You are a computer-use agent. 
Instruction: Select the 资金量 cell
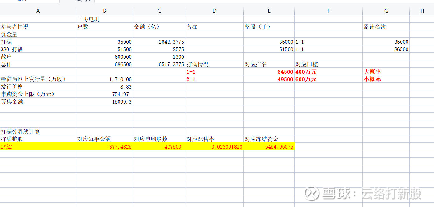click(38, 34)
